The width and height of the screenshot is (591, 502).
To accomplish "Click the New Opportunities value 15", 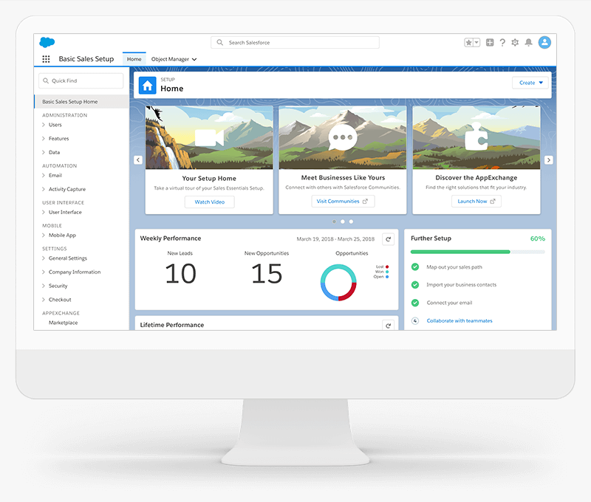I will [x=267, y=274].
